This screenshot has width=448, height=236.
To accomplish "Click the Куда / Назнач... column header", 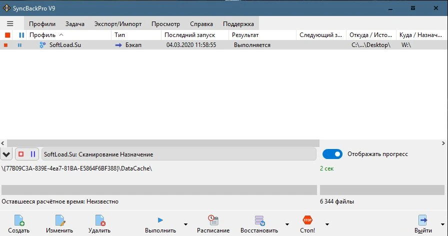I will (x=421, y=35).
